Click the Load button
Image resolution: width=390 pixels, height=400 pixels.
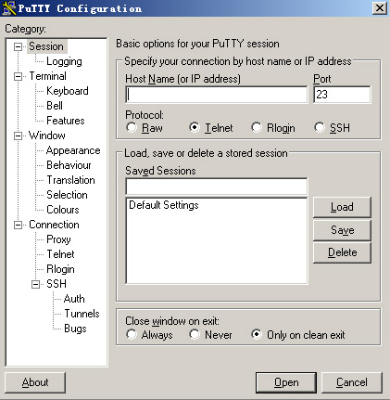point(342,207)
